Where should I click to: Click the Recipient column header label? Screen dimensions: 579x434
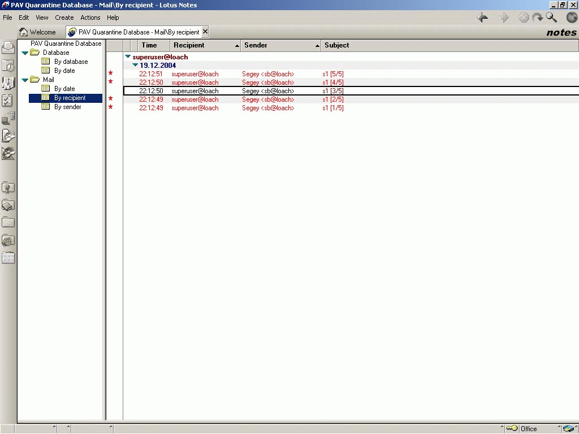point(189,45)
